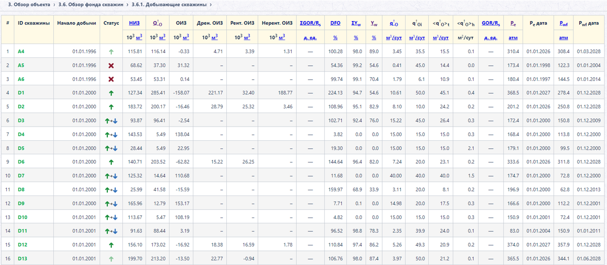Open well D13 by its ID link

(x=23, y=259)
